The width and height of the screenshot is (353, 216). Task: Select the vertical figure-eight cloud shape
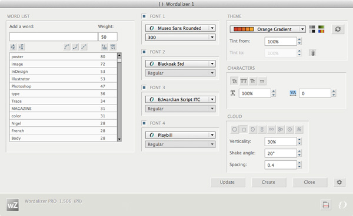(x=262, y=129)
